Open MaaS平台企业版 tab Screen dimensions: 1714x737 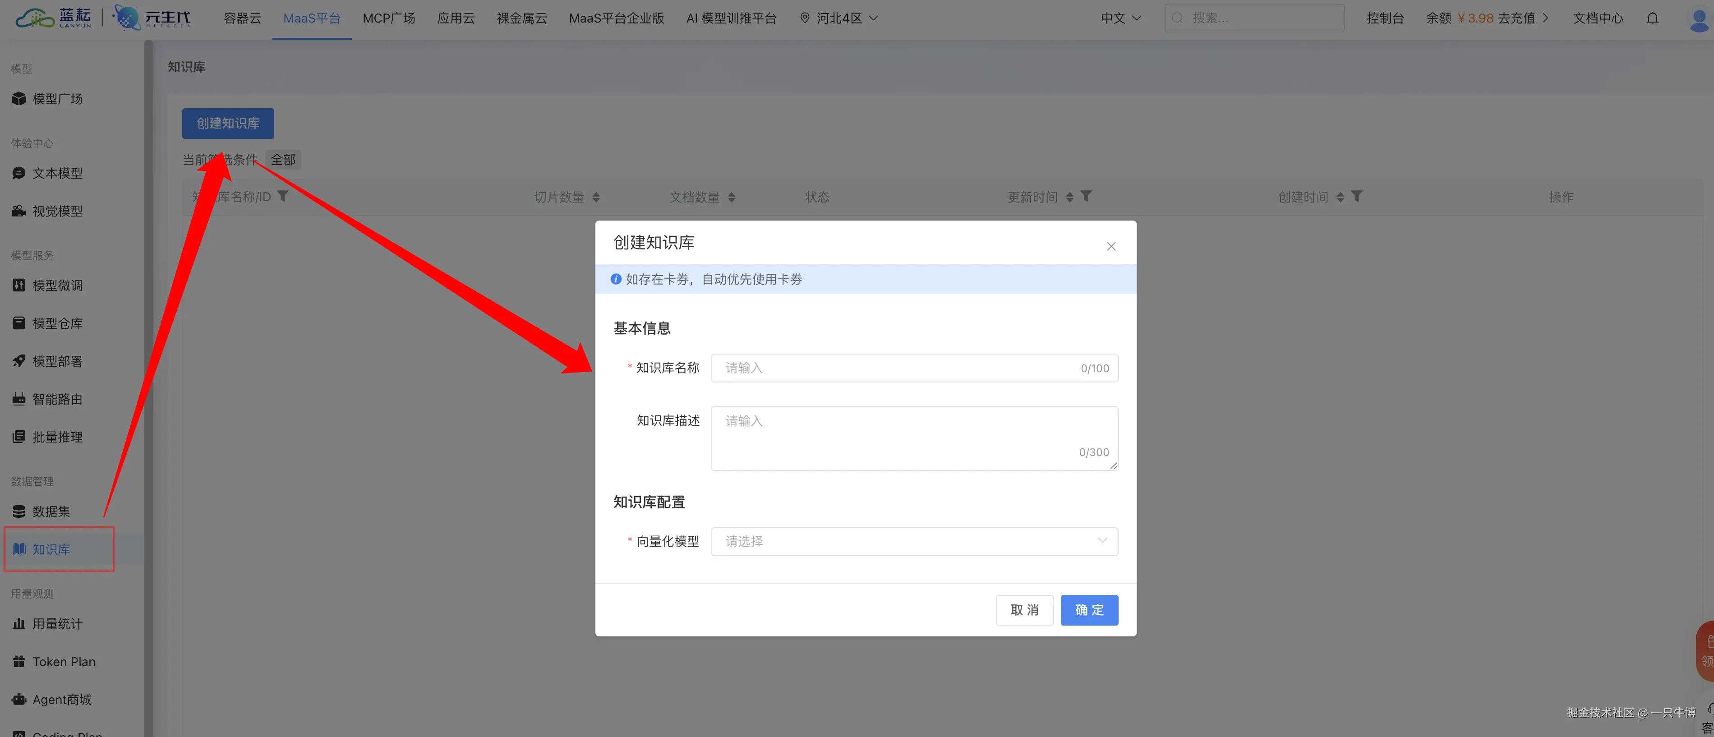pos(616,18)
